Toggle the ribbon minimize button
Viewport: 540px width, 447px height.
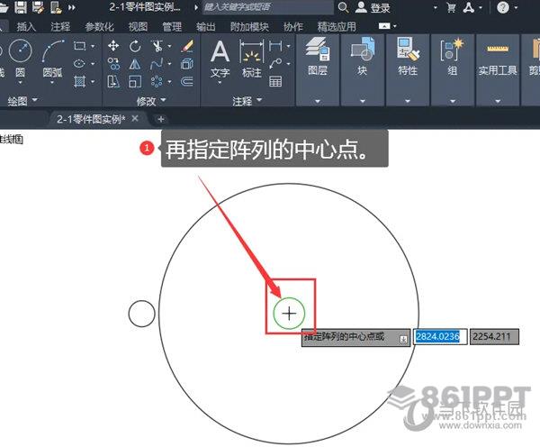pos(384,27)
